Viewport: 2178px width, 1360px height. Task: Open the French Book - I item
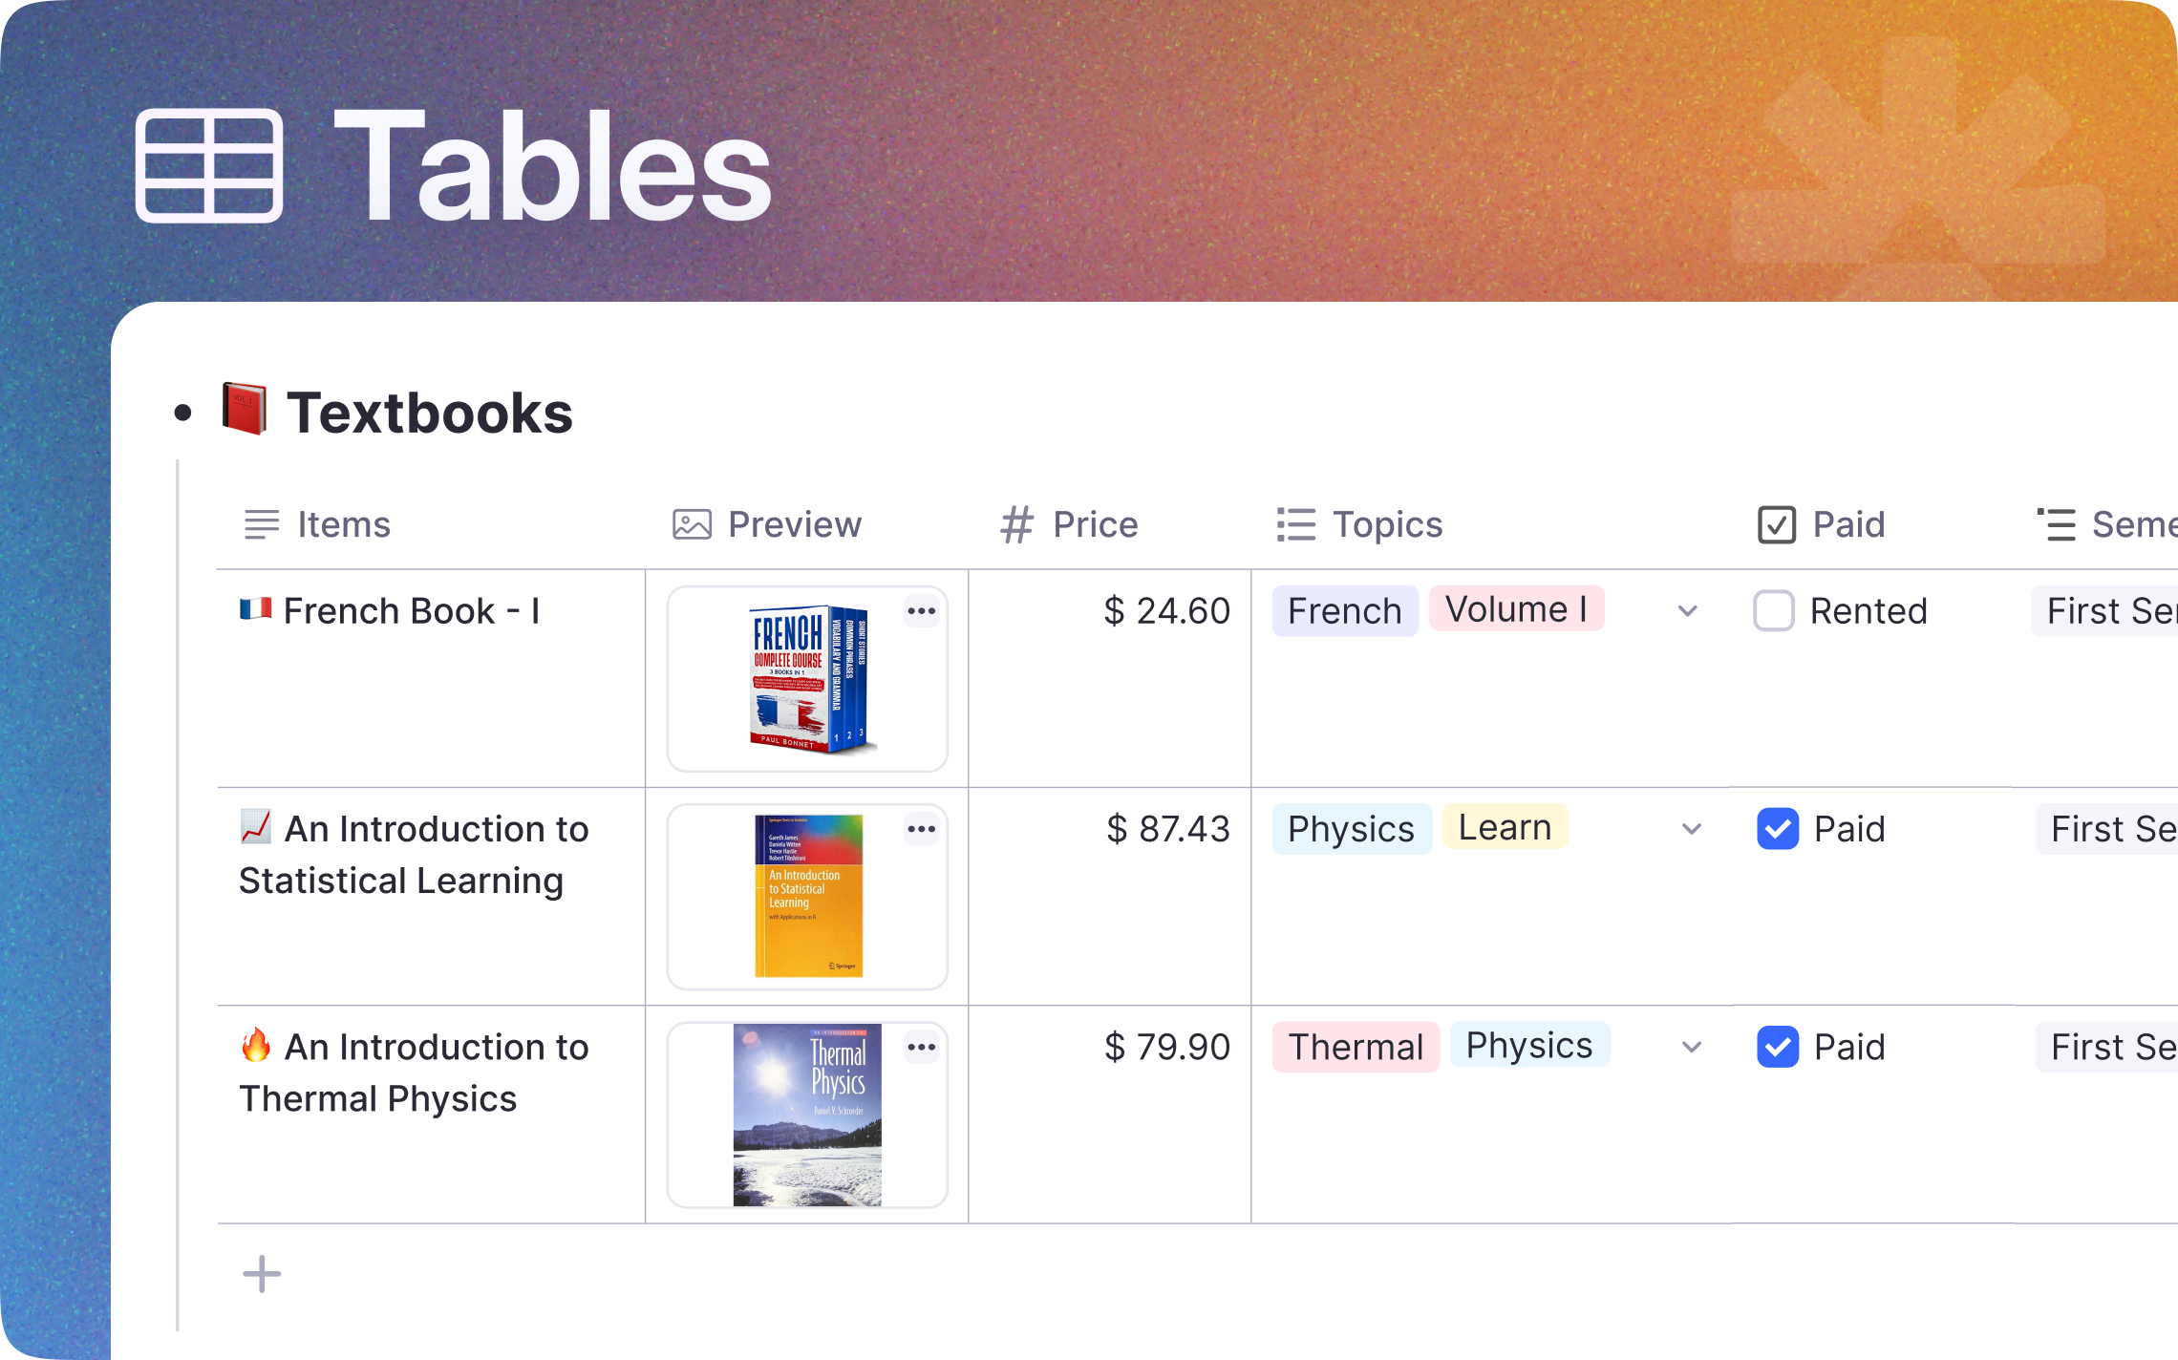click(x=412, y=611)
